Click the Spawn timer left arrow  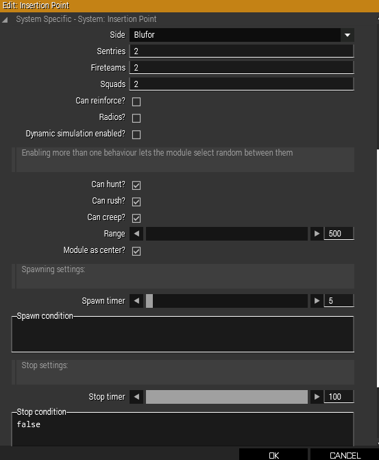pos(136,301)
